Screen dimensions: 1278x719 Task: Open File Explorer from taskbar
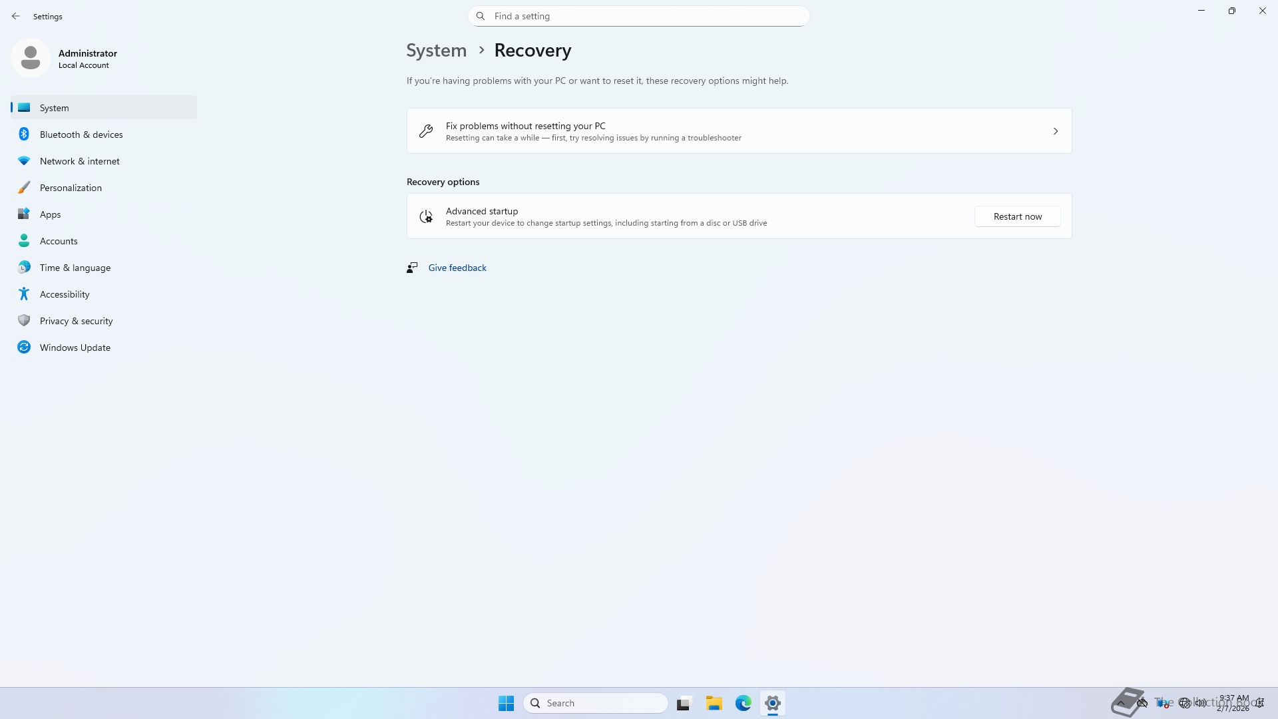714,703
